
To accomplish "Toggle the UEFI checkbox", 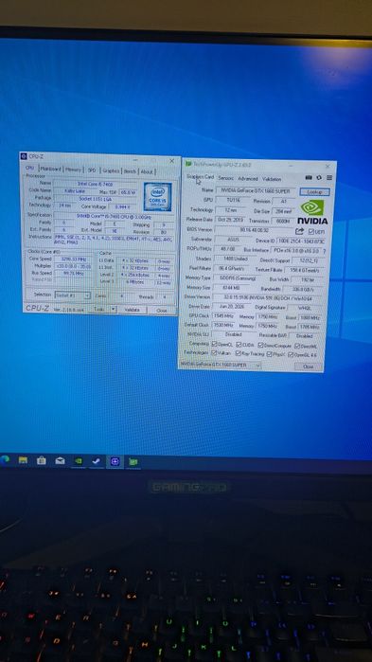I will 310,231.
